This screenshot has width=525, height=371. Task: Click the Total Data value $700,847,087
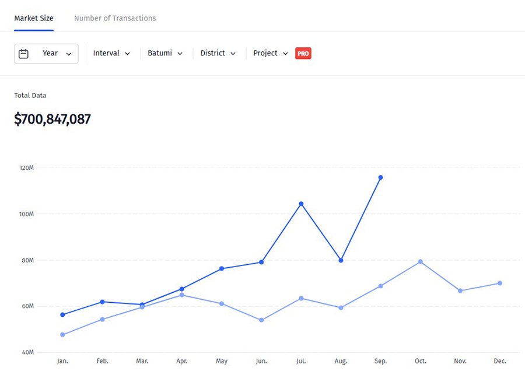(52, 120)
